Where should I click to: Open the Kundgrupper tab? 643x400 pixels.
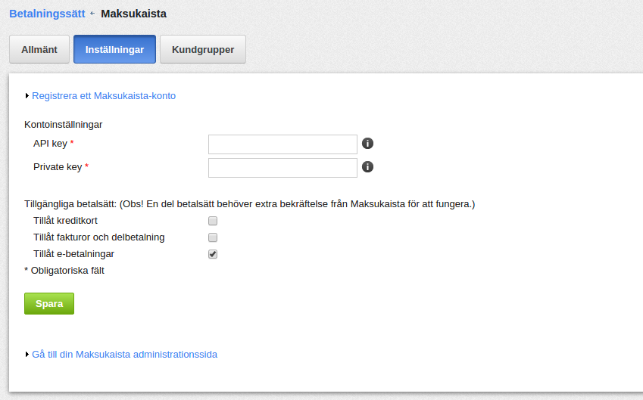pyautogui.click(x=203, y=50)
